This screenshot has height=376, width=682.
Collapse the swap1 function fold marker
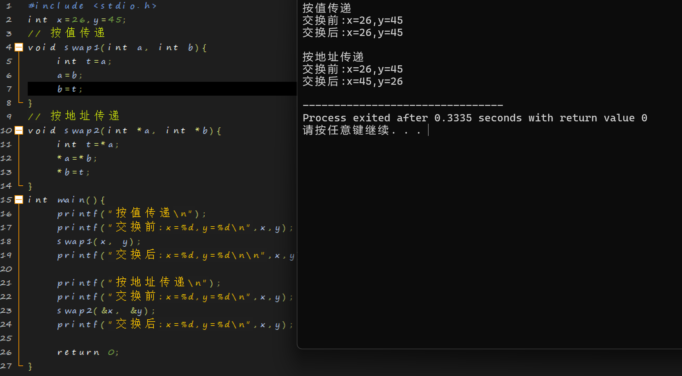click(x=19, y=47)
